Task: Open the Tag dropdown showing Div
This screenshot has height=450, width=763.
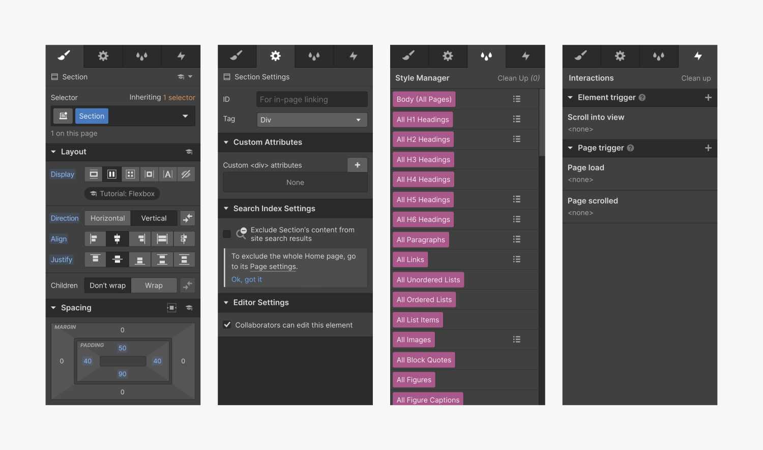Action: tap(311, 120)
